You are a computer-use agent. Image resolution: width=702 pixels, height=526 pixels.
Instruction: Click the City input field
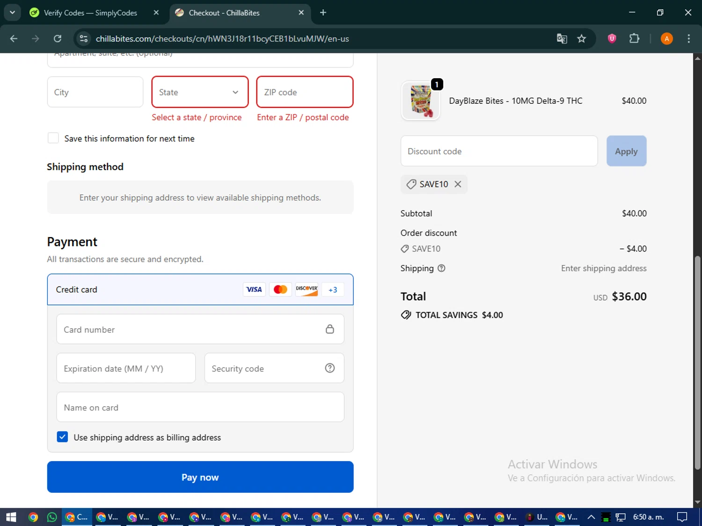(x=95, y=92)
